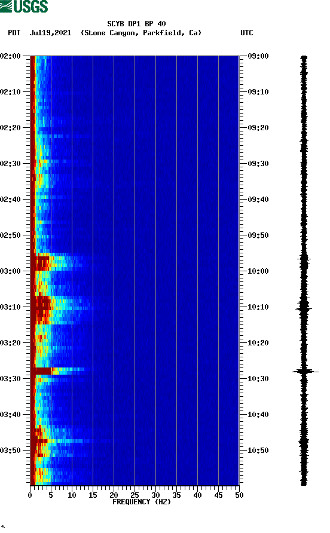Click the 10:30 UTC time label
Image resolution: width=330 pixels, height=533 pixels.
coord(258,379)
